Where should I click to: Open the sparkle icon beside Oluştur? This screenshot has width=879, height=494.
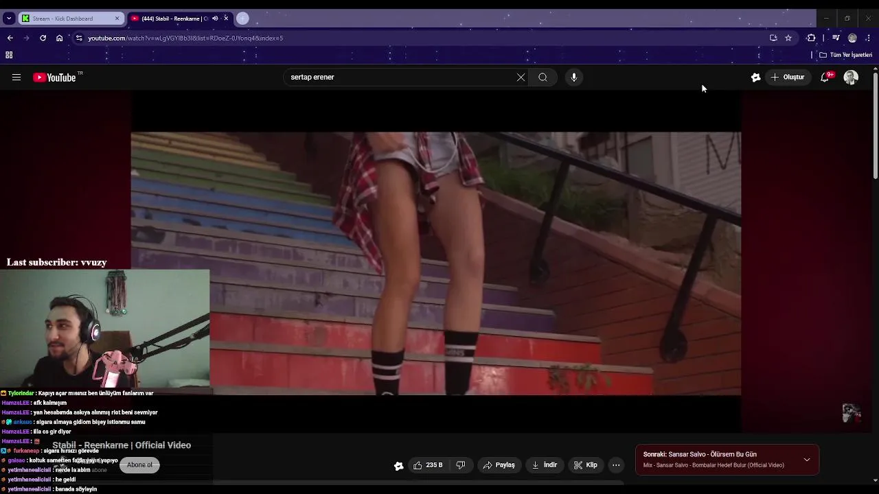(755, 78)
